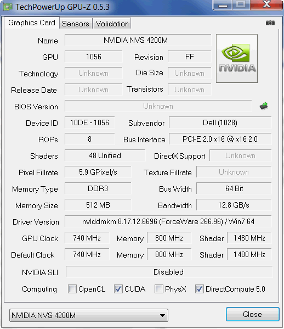
Task: Switch to the Sensors tab
Action: click(76, 24)
